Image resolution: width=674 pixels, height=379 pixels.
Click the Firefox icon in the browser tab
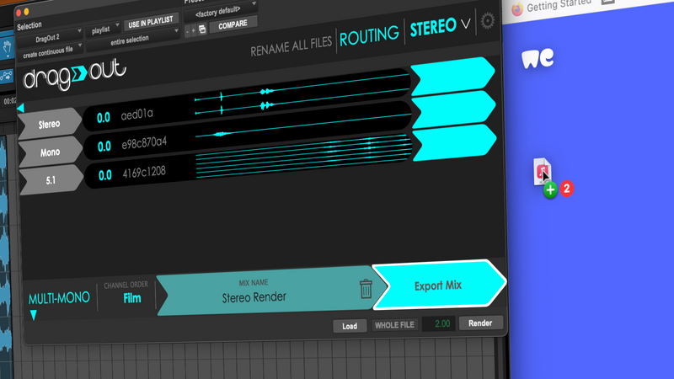point(517,9)
